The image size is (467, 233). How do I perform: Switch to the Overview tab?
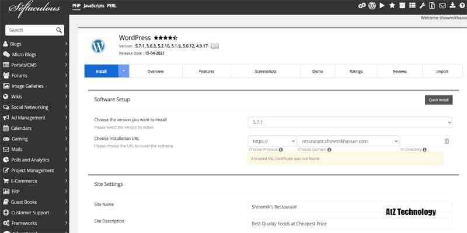click(x=156, y=71)
